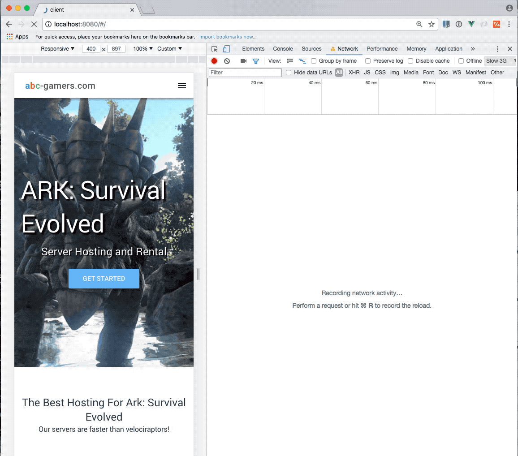
Task: Switch to the Console tab
Action: [283, 49]
